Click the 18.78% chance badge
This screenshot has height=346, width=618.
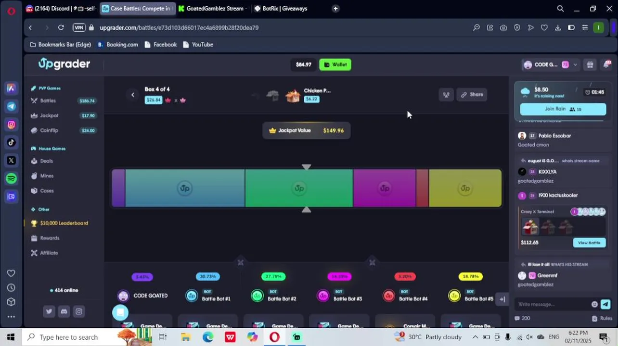tap(471, 277)
